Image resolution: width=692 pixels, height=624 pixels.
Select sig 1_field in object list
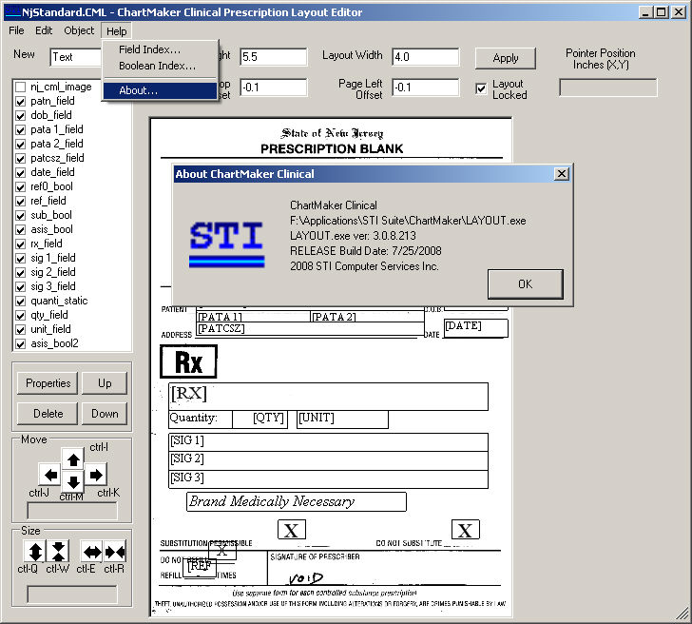pyautogui.click(x=53, y=258)
